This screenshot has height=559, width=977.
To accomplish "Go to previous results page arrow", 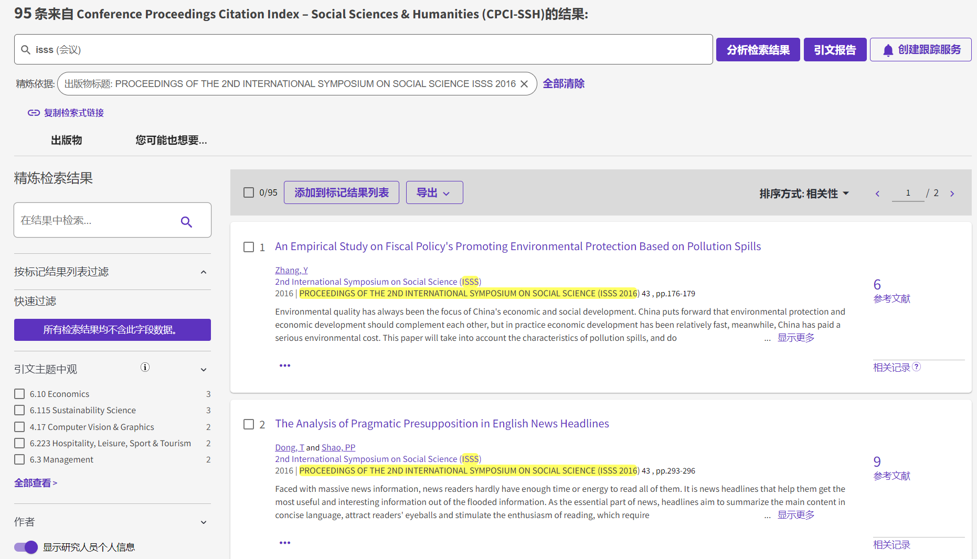I will click(x=877, y=193).
